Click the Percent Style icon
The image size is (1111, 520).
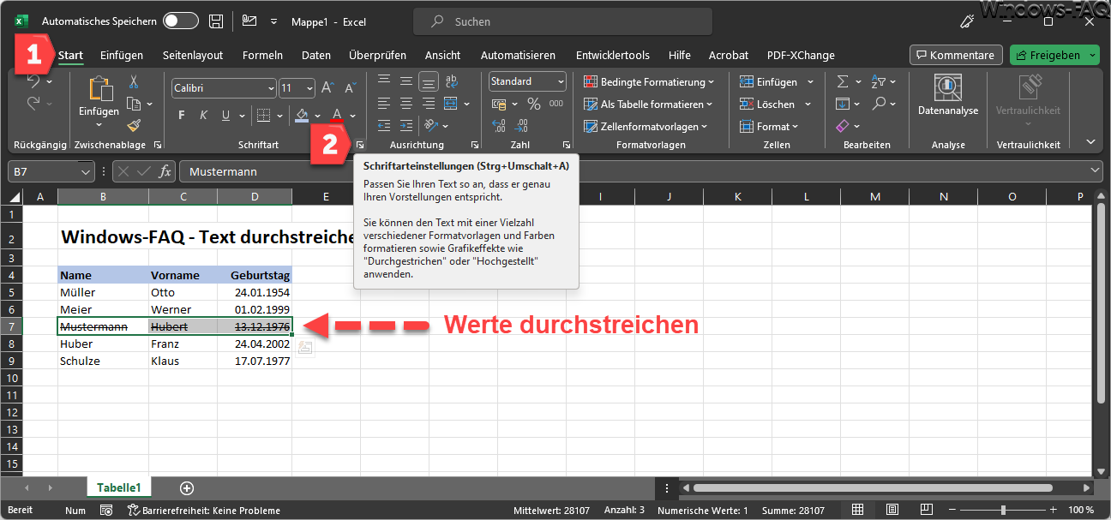[x=533, y=104]
